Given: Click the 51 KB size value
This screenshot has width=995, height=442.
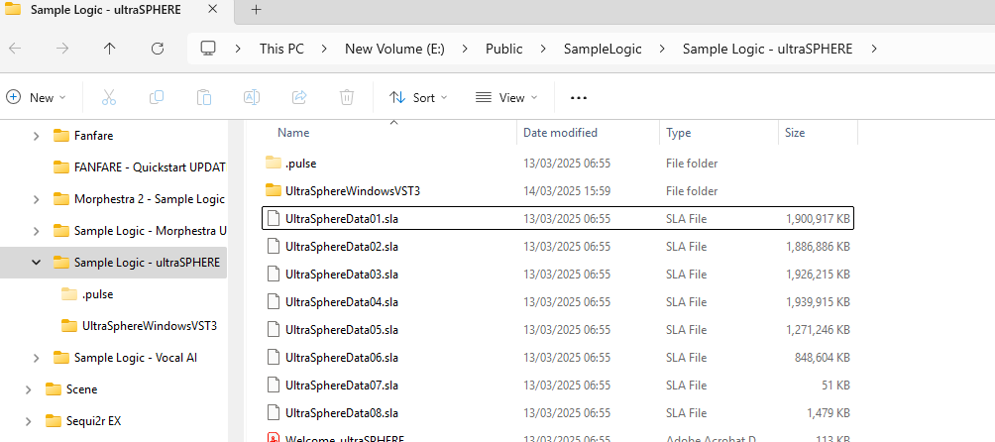Looking at the screenshot, I should point(833,385).
